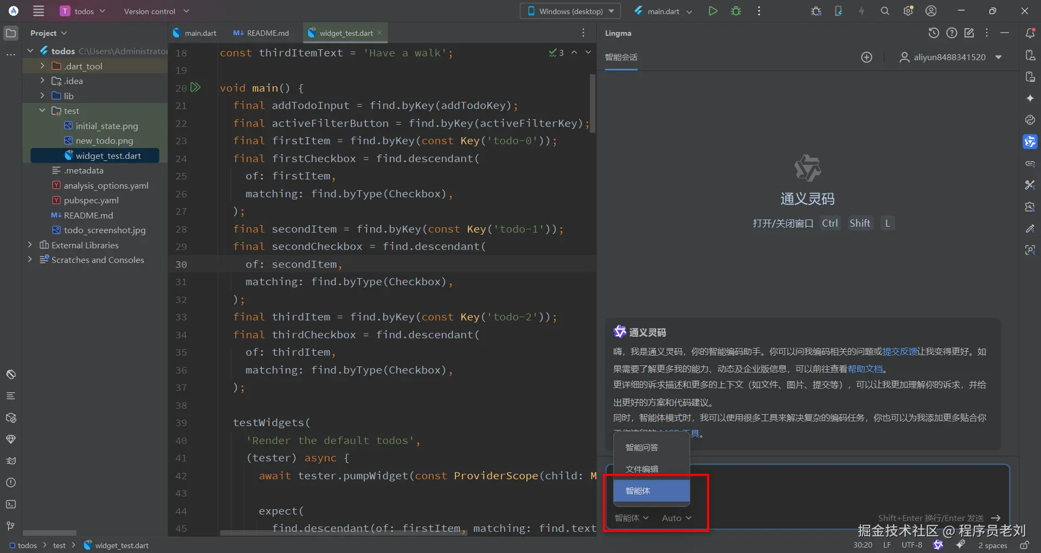Open the Flutter puzzle-wrench extensions tool window
This screenshot has height=553, width=1041.
pyautogui.click(x=1030, y=207)
